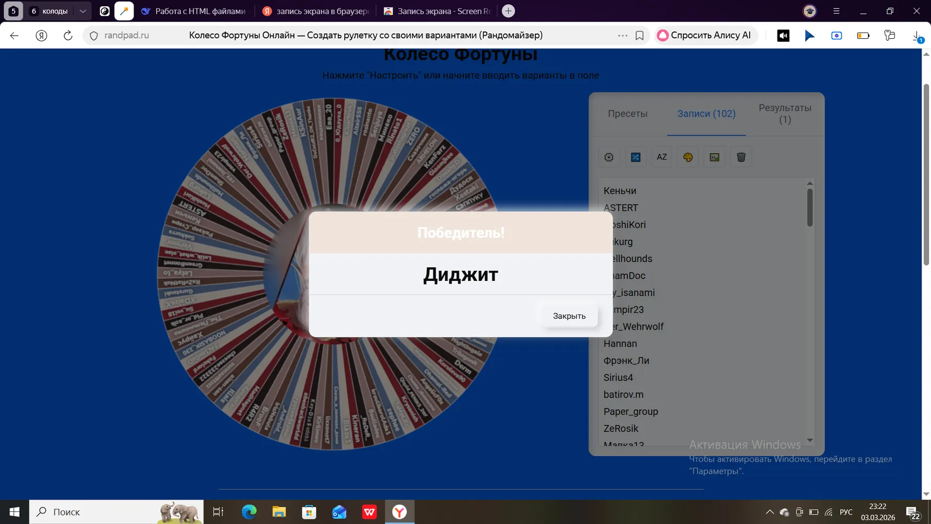The width and height of the screenshot is (931, 524).
Task: Switch to Работа с HTML файлами tab
Action: click(194, 11)
